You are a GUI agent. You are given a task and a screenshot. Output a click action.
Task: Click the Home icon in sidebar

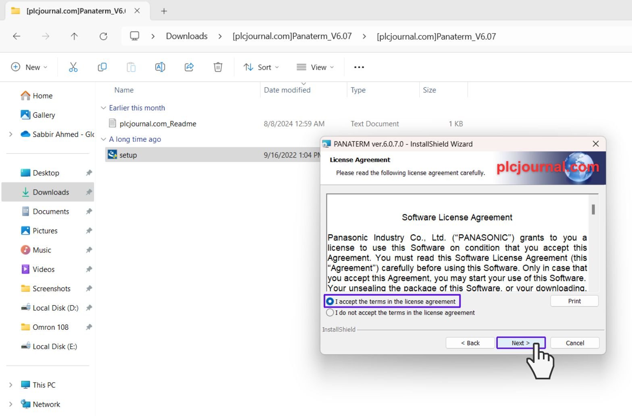point(25,95)
